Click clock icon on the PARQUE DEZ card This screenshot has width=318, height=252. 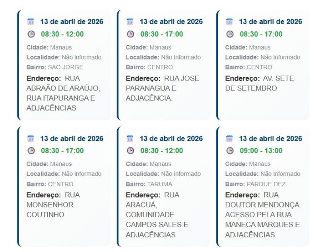click(x=229, y=151)
